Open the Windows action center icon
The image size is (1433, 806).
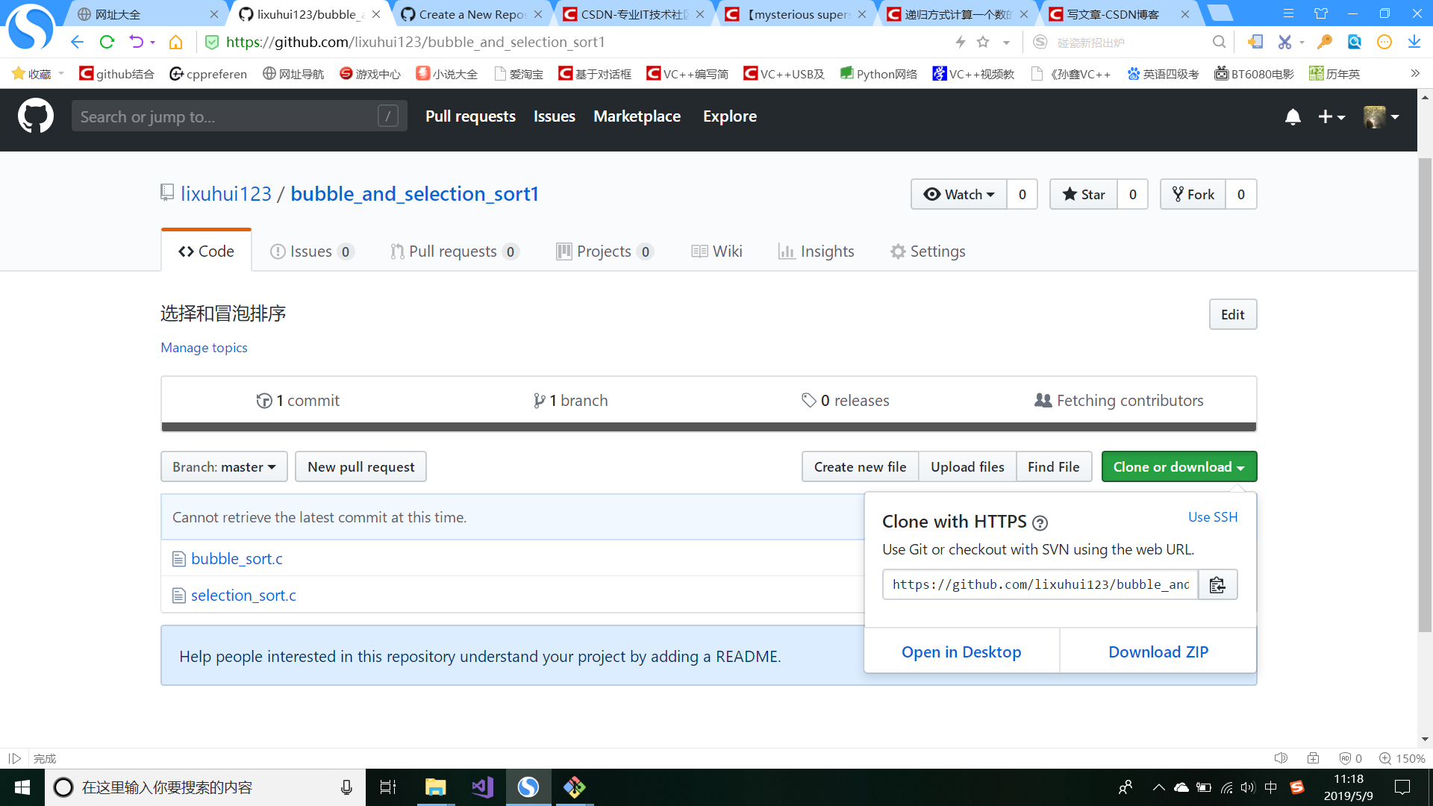pyautogui.click(x=1402, y=787)
